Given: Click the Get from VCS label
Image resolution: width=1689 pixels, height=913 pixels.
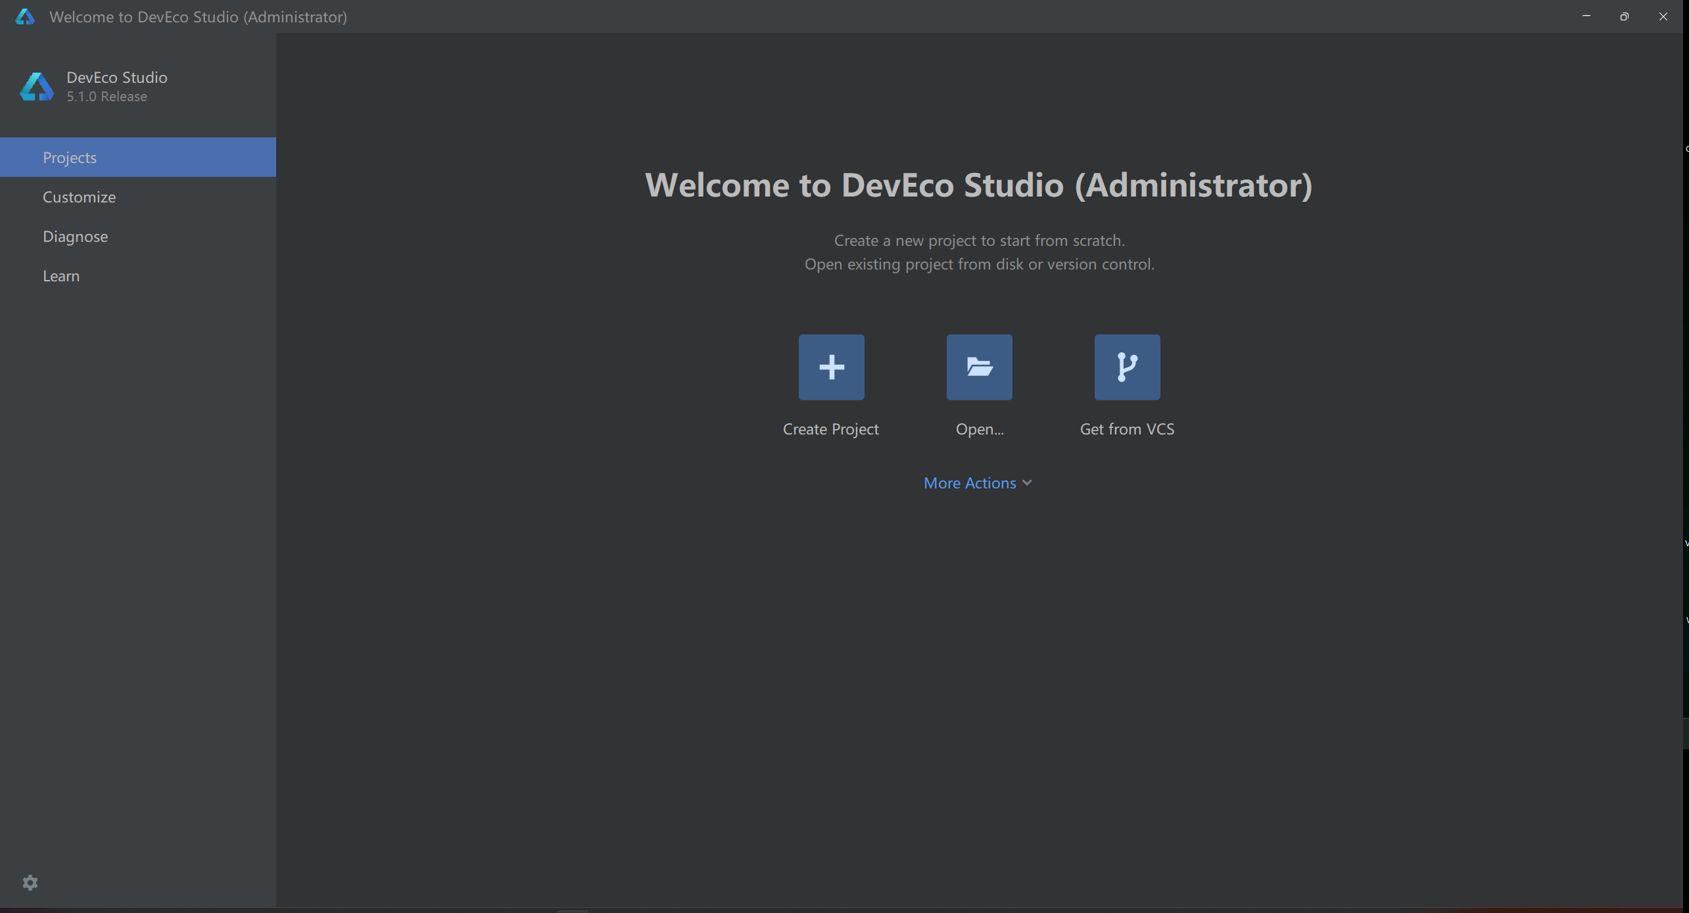Looking at the screenshot, I should point(1127,429).
